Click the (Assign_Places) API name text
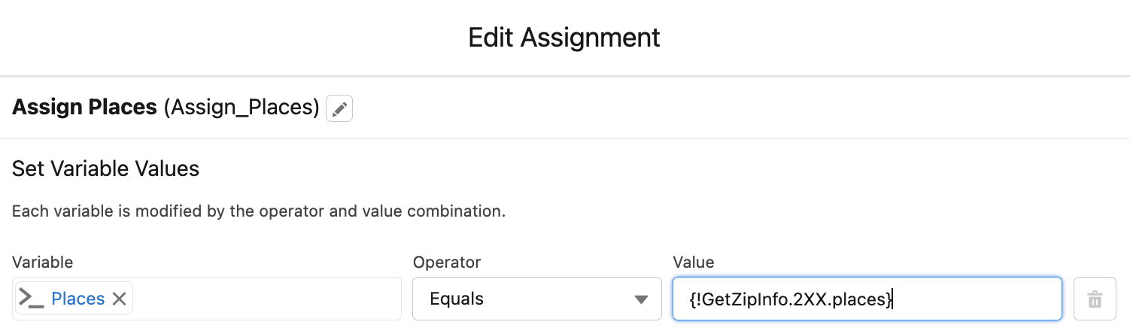The image size is (1130, 334). point(242,108)
